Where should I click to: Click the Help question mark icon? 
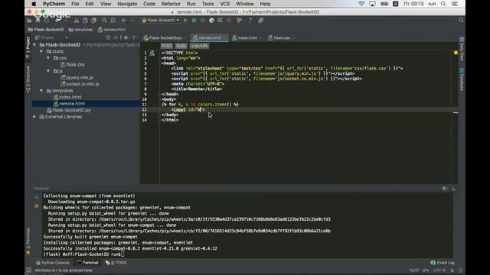[x=250, y=21]
